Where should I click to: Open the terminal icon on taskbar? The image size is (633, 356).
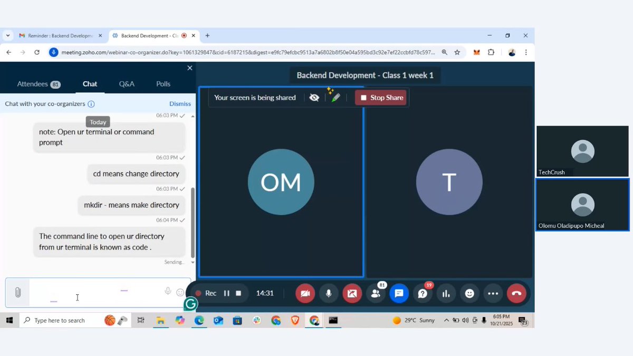click(x=333, y=320)
